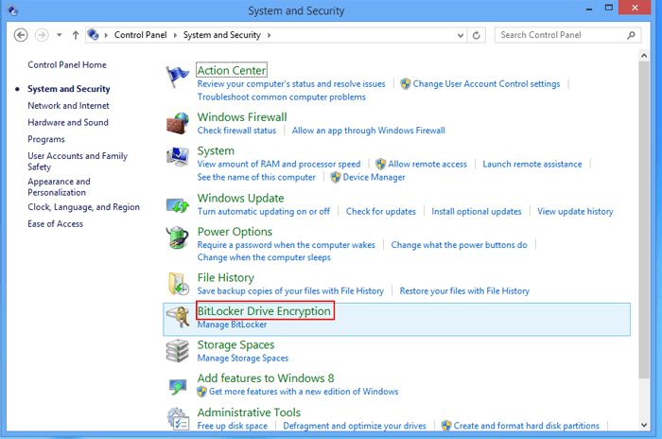This screenshot has height=439, width=662.
Task: Expand the address bar history dropdown
Action: (x=461, y=36)
